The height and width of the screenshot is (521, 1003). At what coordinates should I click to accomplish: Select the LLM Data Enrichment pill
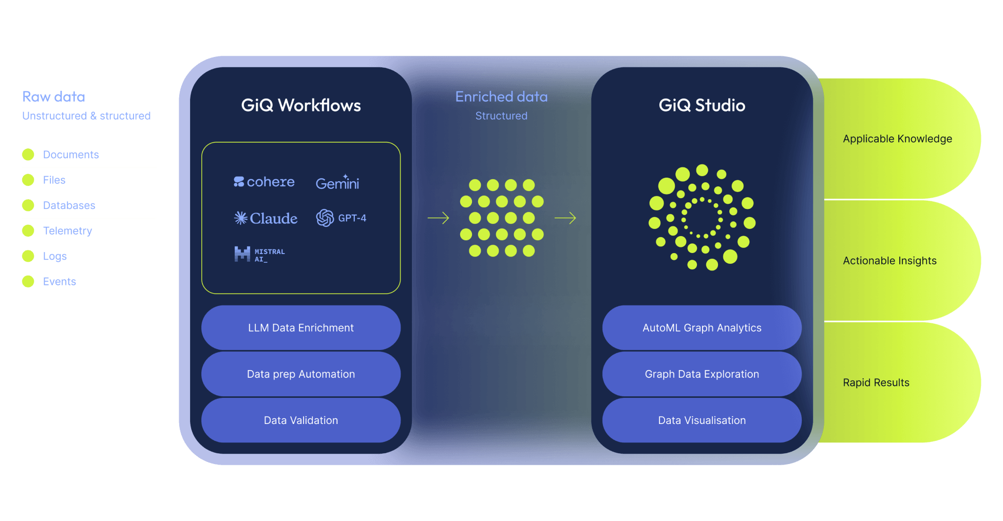coord(301,327)
